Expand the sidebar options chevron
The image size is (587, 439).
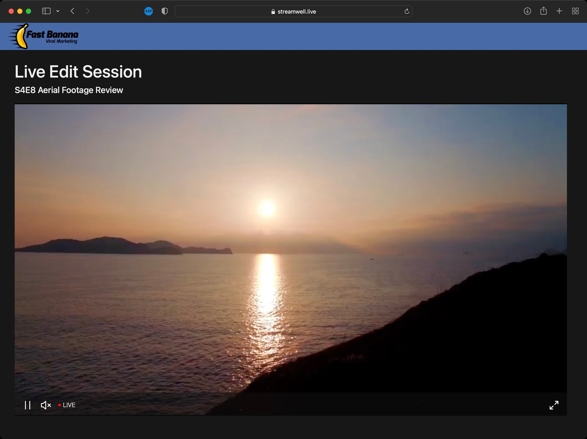(x=58, y=11)
